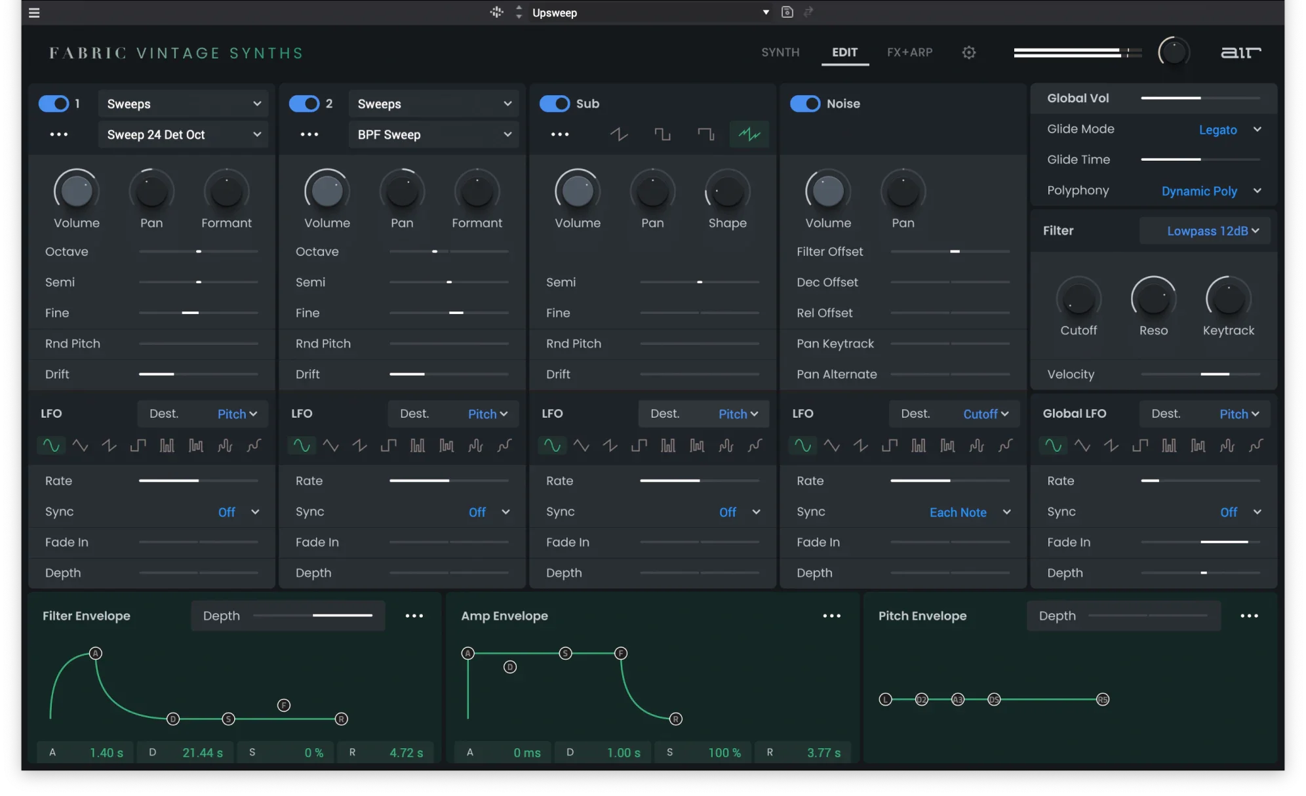Open settings gear icon
This screenshot has height=796, width=1306.
click(x=969, y=52)
